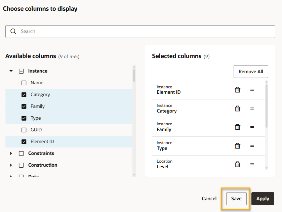
Task: Uncheck the Family column checkbox
Action: (24, 107)
